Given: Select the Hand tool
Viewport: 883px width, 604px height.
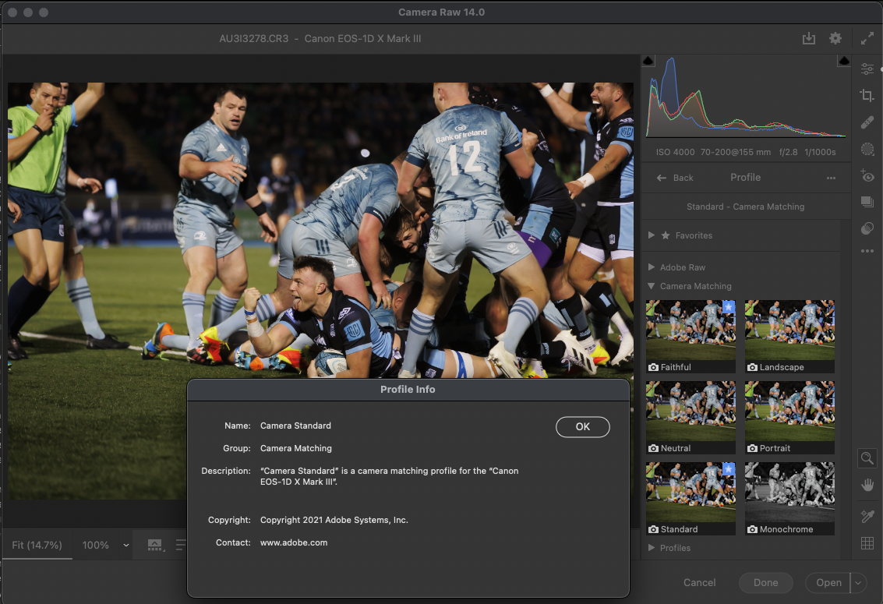Looking at the screenshot, I should (867, 485).
